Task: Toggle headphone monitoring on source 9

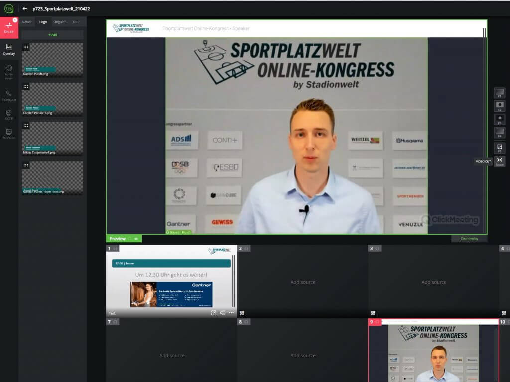Action: 378,322
